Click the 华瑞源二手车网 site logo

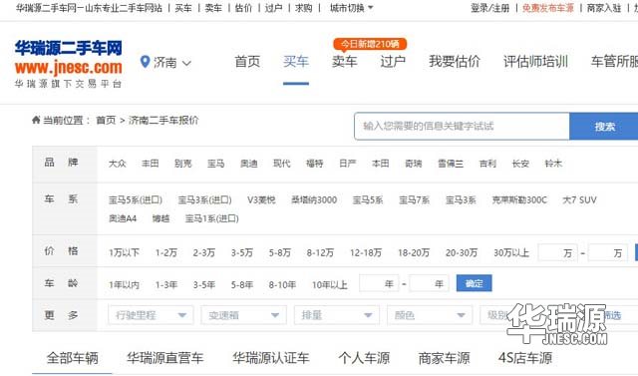click(x=69, y=64)
